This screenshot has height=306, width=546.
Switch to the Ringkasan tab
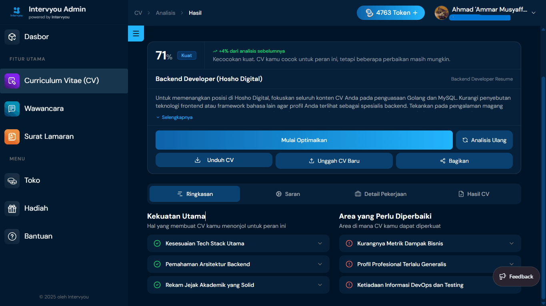195,194
